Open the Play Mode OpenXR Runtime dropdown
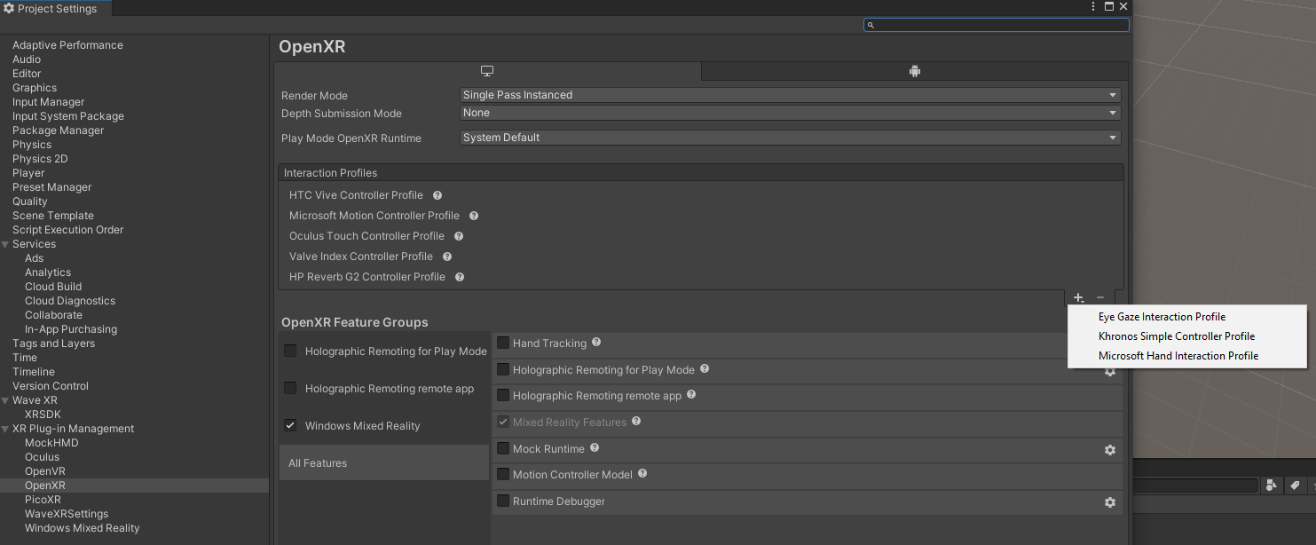The image size is (1316, 545). (790, 138)
